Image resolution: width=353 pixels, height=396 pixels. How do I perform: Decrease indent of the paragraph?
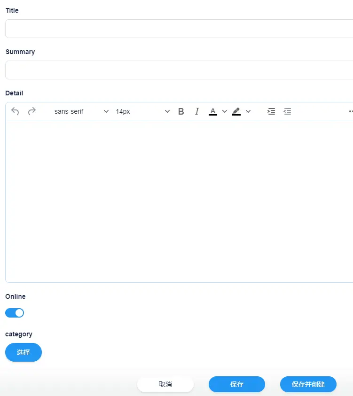click(x=287, y=111)
